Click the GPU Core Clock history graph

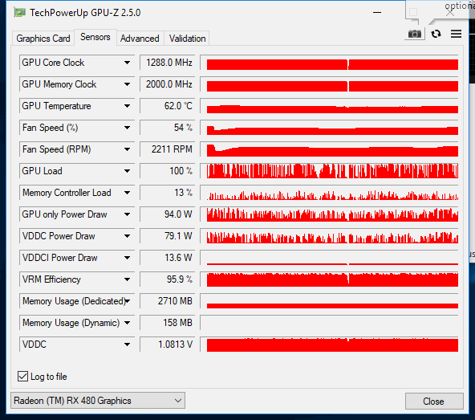(x=330, y=63)
